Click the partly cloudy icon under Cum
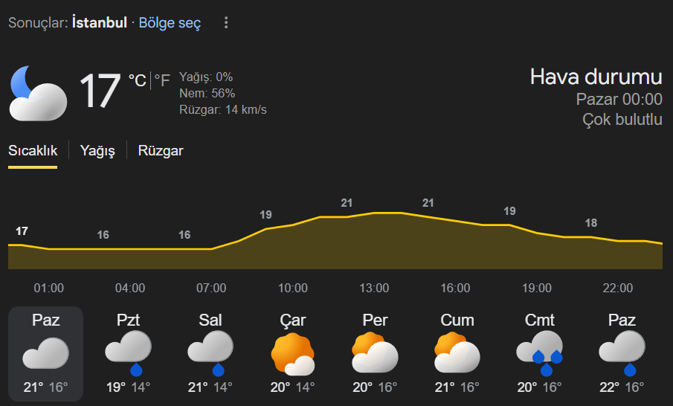This screenshot has width=673, height=406. pos(457,353)
